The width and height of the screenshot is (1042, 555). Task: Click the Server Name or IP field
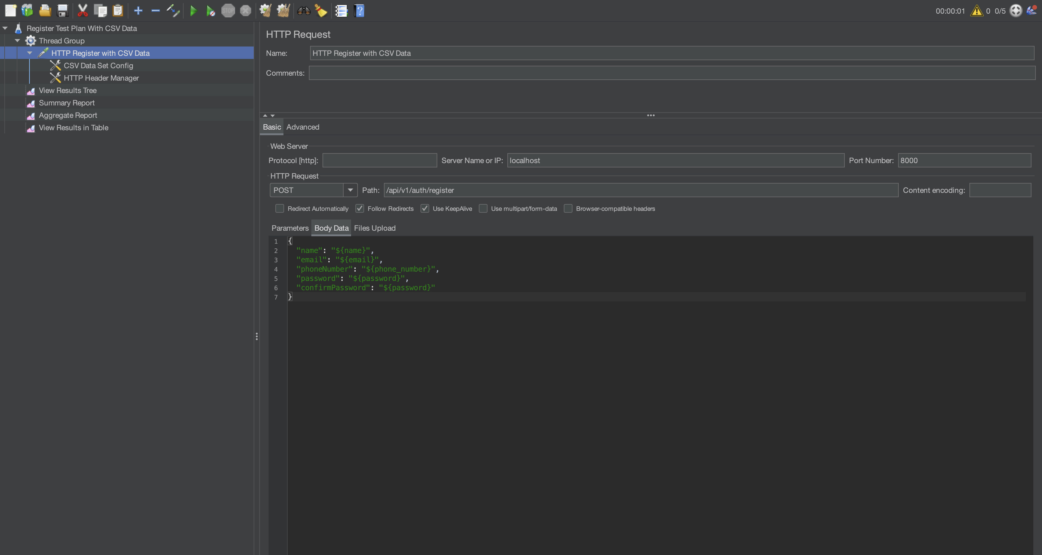point(675,161)
